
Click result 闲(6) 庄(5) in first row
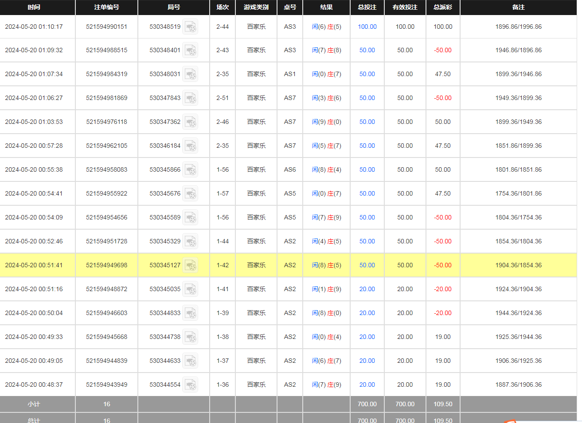(x=326, y=27)
